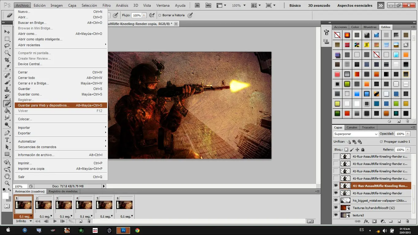Toggle the Propagar cuadro 1 checkbox
Screen dimensions: 418x235
coord(381,142)
